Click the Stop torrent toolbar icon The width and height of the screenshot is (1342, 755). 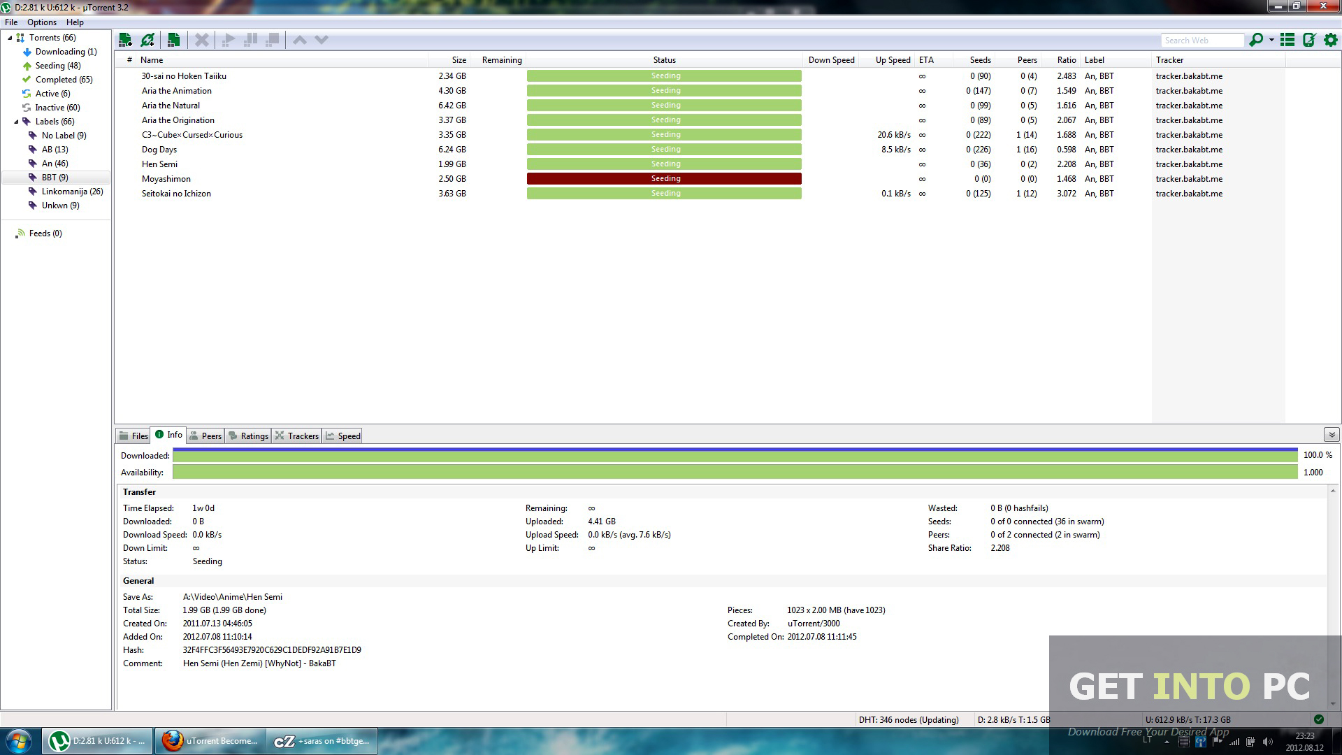pos(273,40)
